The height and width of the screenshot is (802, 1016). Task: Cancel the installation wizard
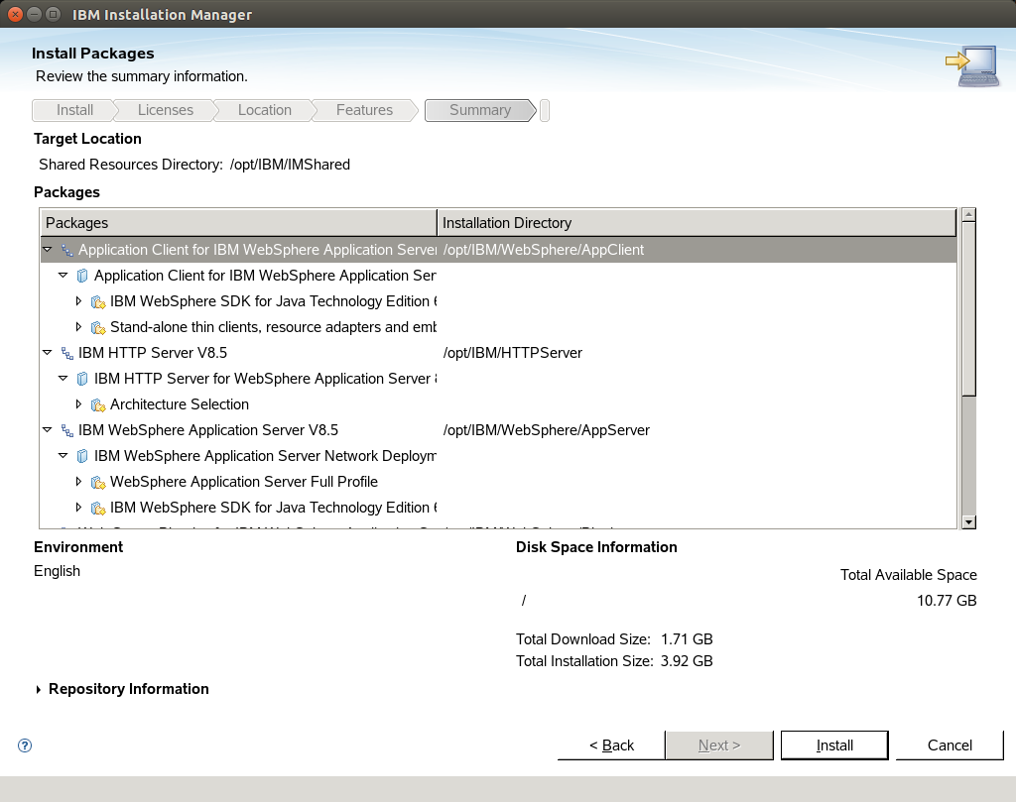[950, 745]
